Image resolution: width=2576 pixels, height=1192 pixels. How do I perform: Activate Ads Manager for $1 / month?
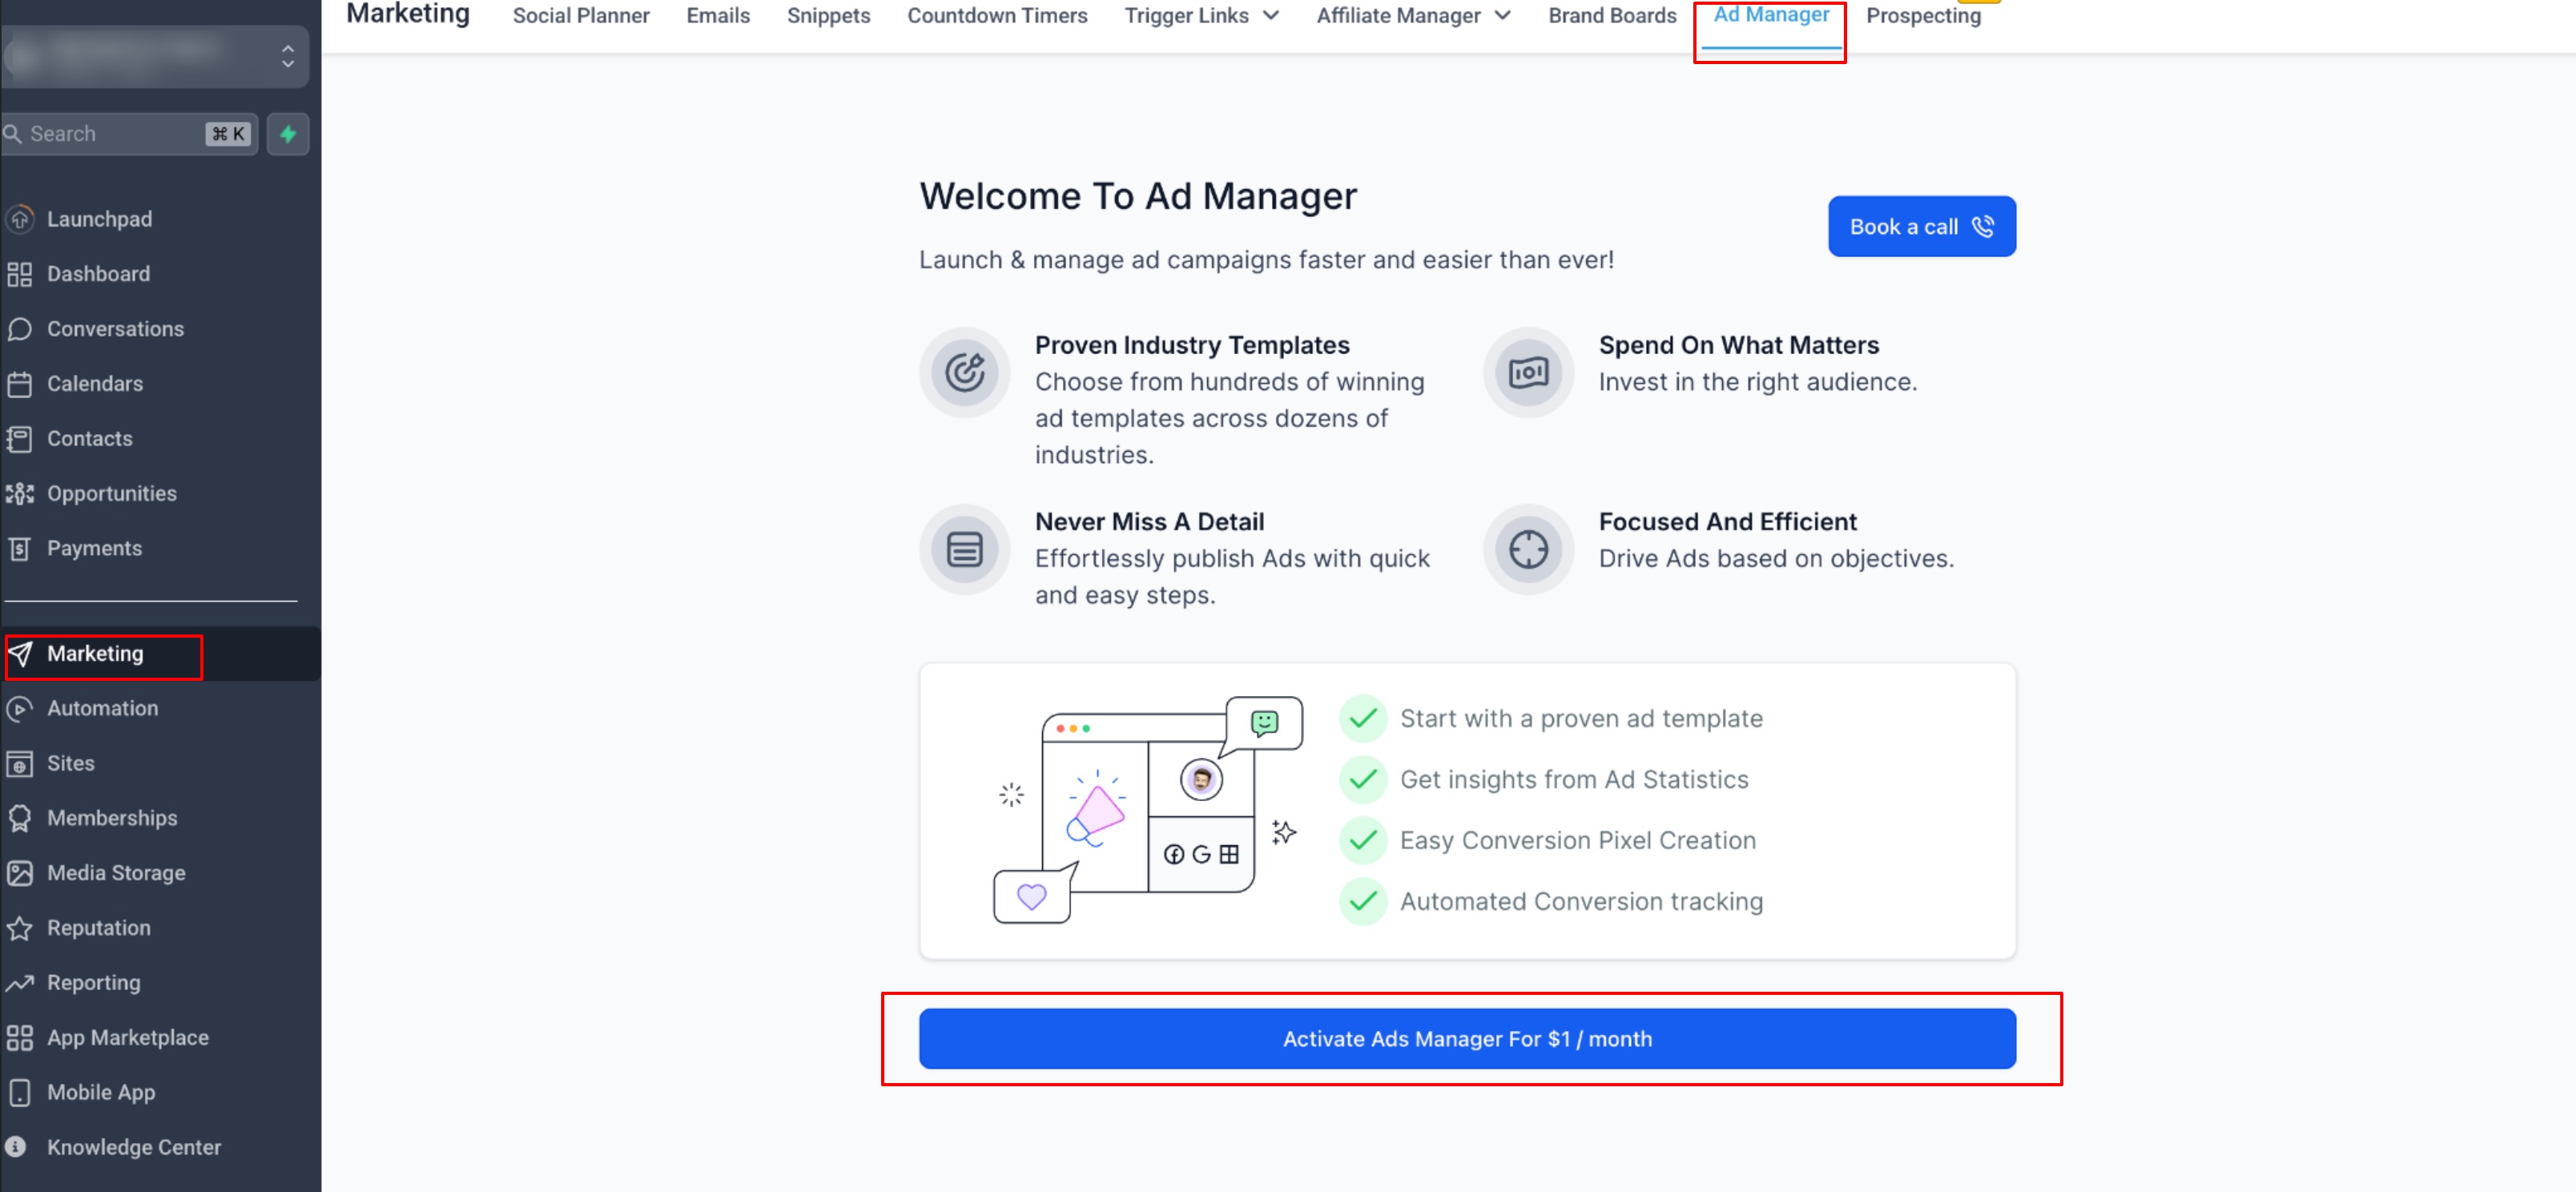1467,1039
